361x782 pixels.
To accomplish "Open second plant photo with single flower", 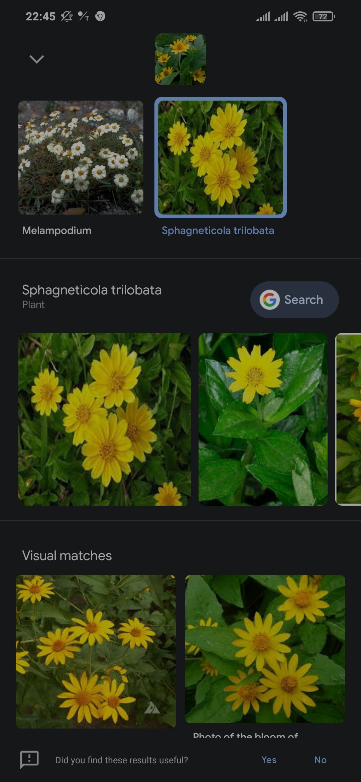I will coord(263,419).
